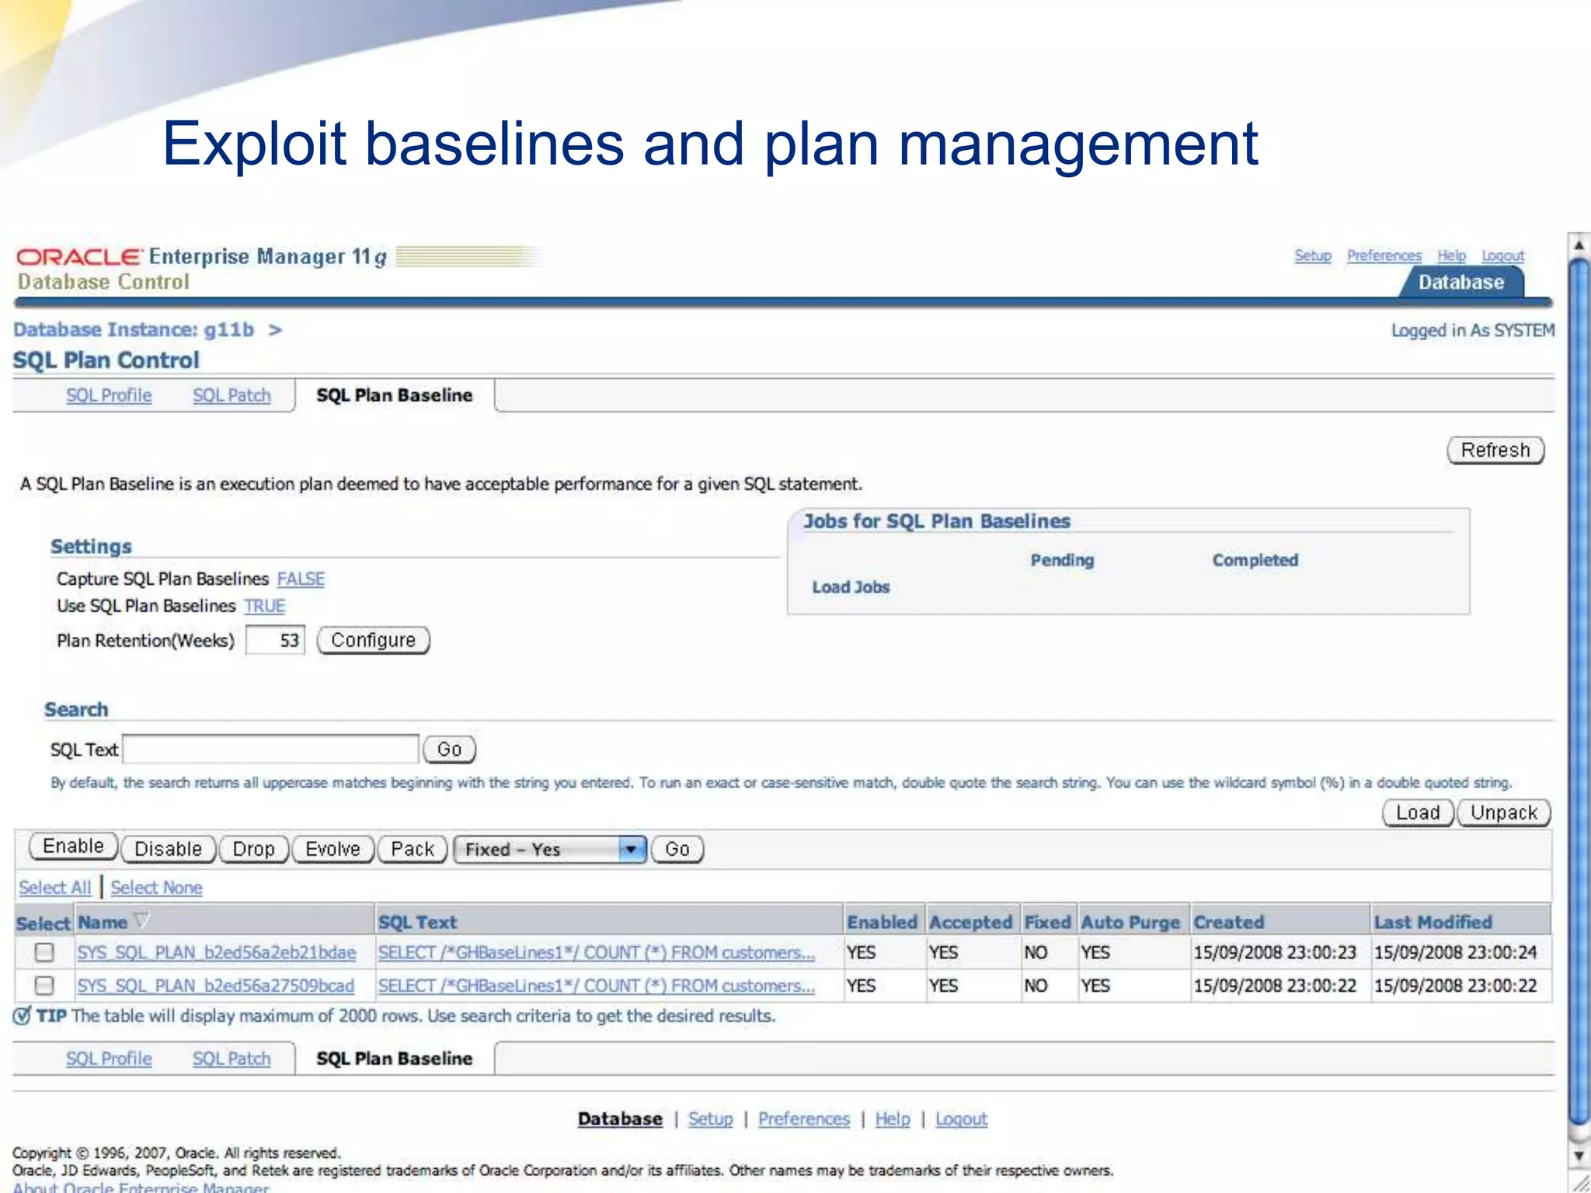Click Go next to SQL Text field
The height and width of the screenshot is (1193, 1591).
pyautogui.click(x=449, y=750)
